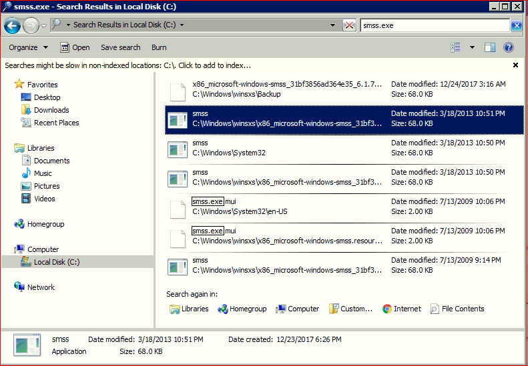Click icon of selected smss modified 10:51 PM

178,121
